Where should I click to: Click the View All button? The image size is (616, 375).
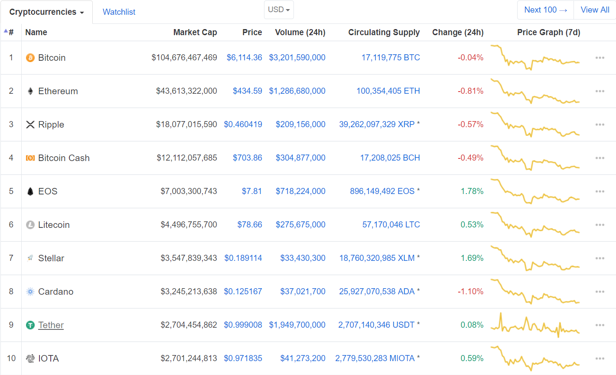click(x=595, y=10)
